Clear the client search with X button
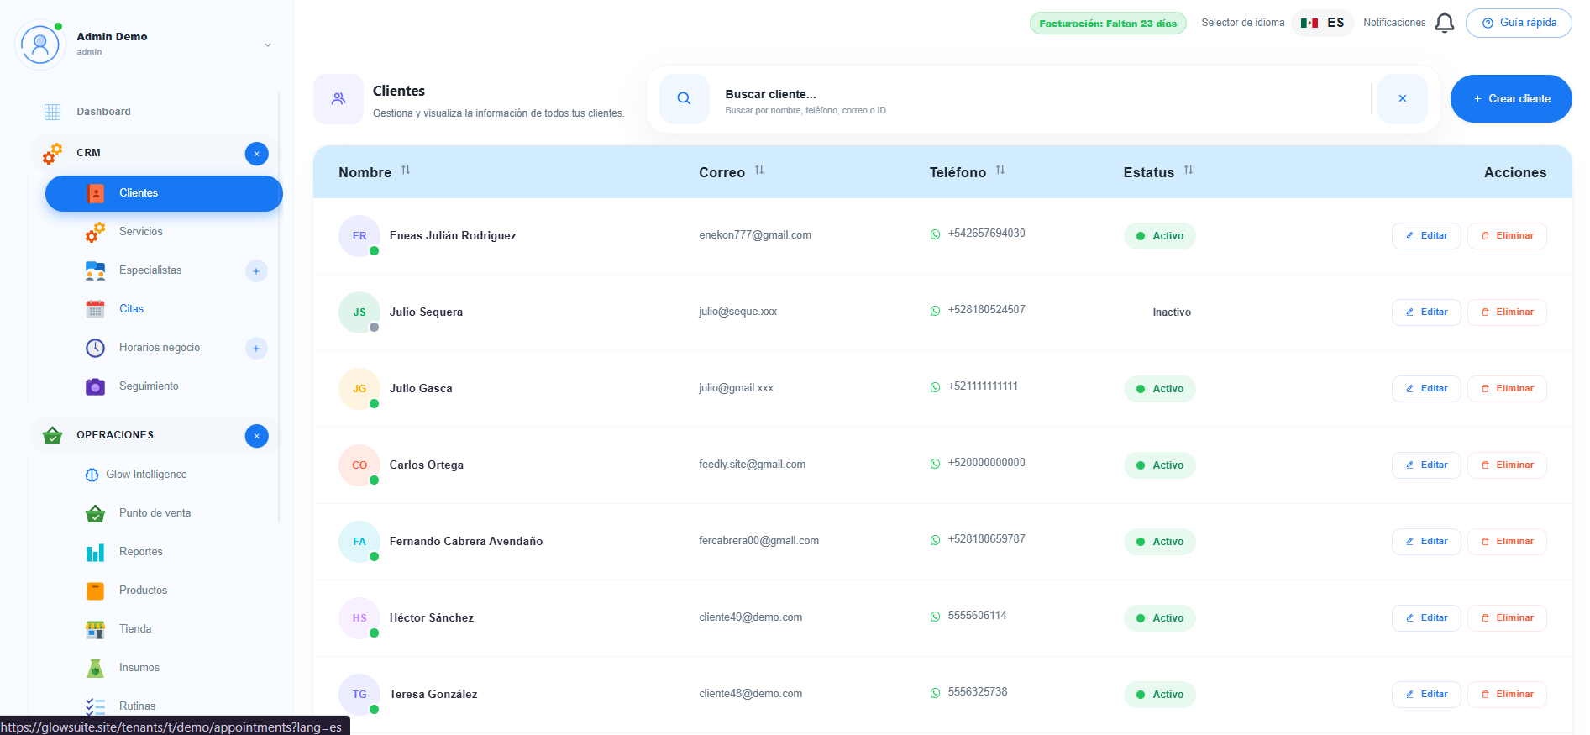 point(1403,99)
